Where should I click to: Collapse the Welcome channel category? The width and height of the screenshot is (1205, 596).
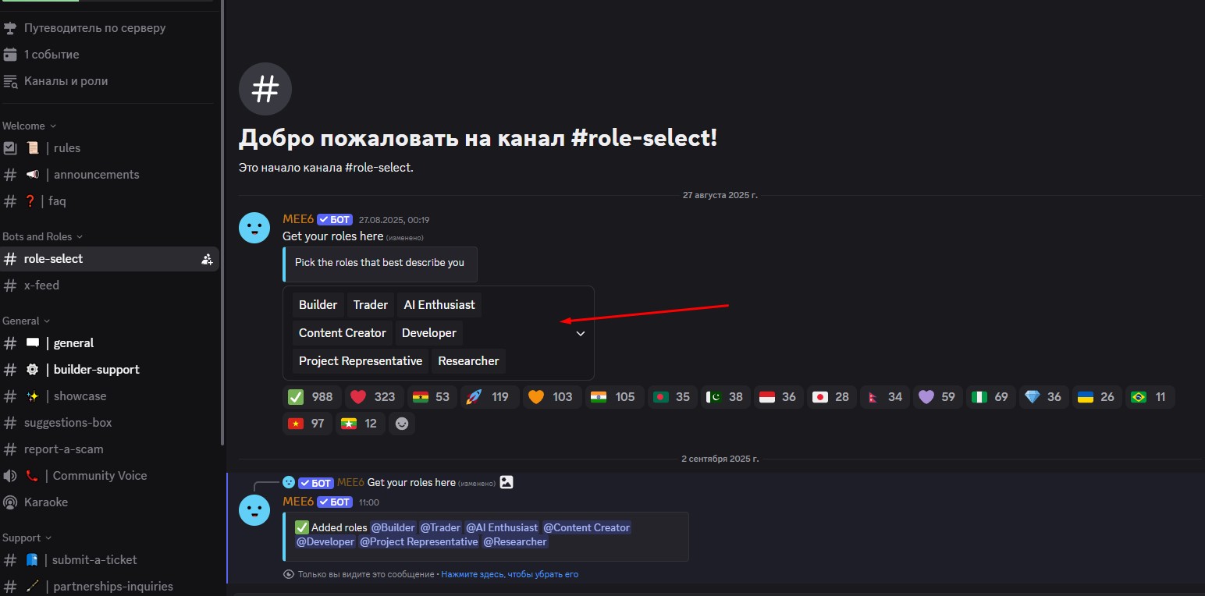(29, 126)
